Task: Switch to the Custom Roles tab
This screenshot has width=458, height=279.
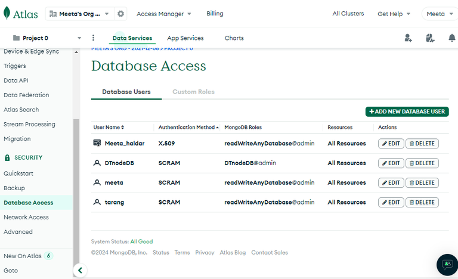Action: (193, 92)
